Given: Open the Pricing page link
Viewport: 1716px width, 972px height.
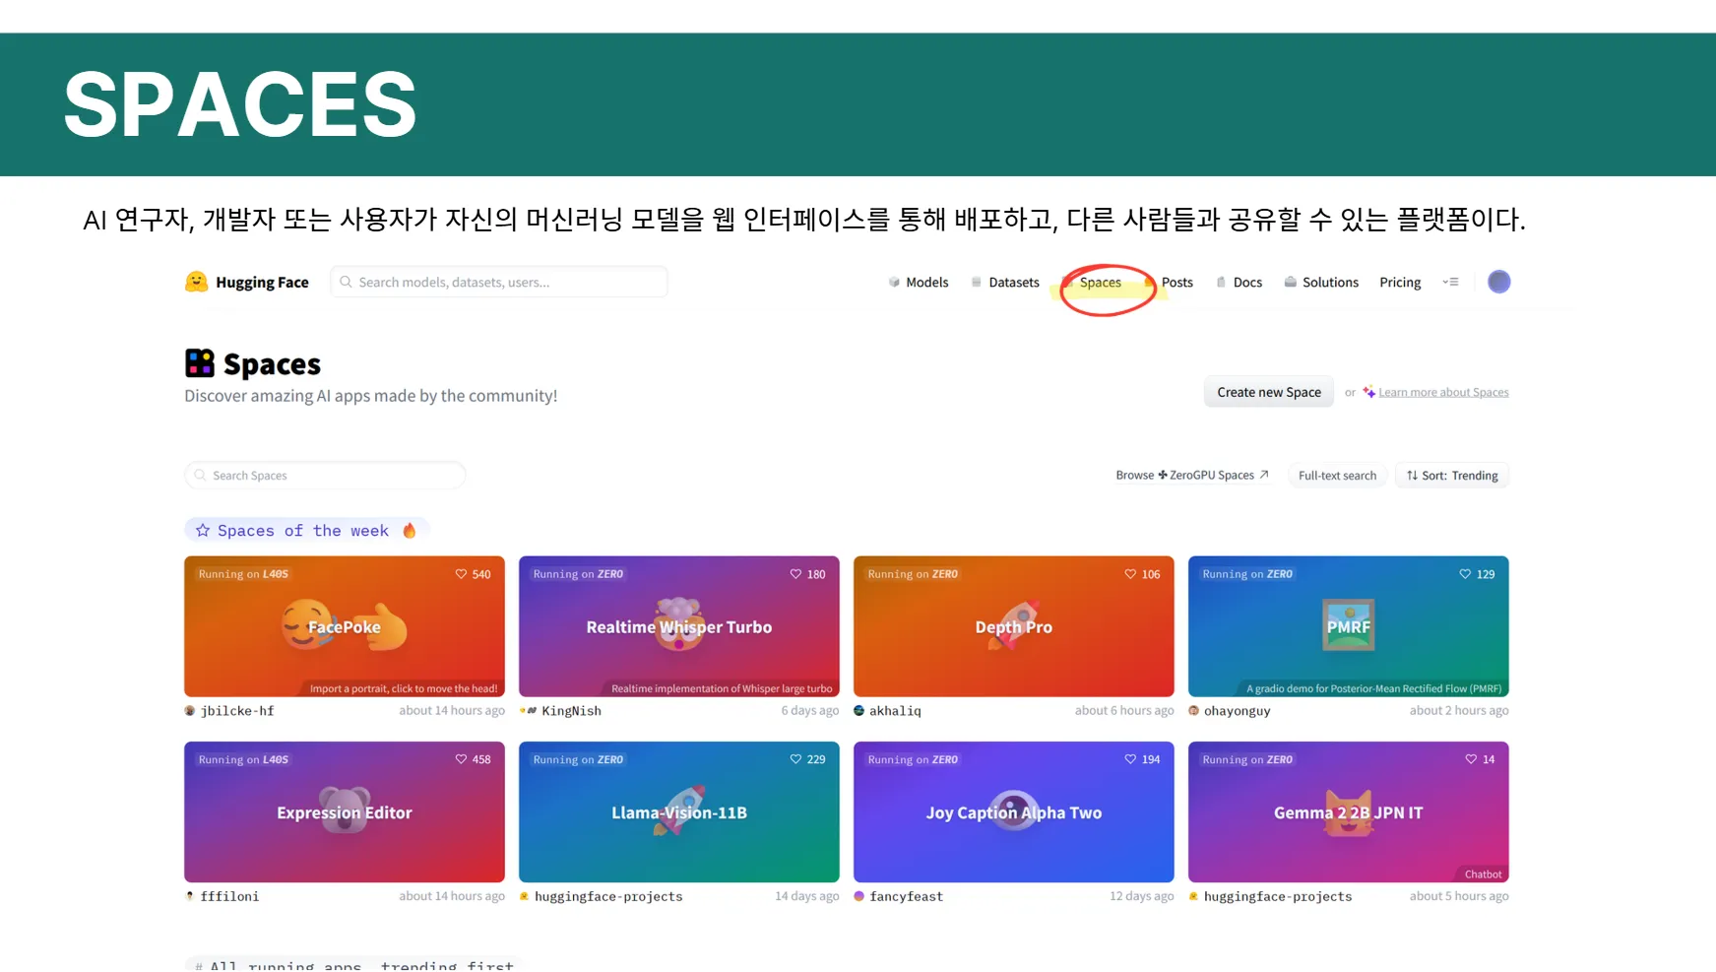Looking at the screenshot, I should 1400,283.
